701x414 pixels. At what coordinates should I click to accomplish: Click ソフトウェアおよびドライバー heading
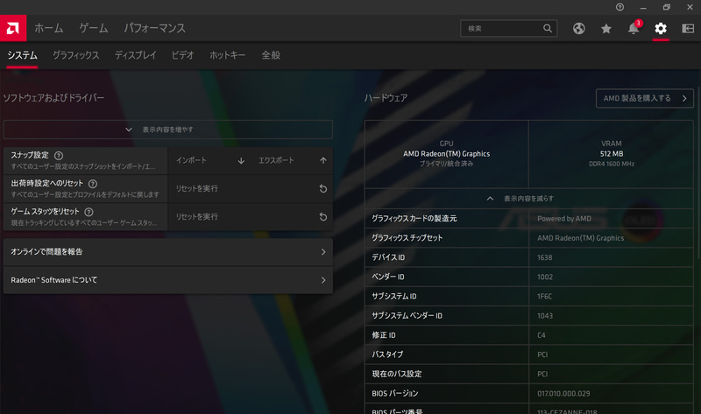[53, 98]
